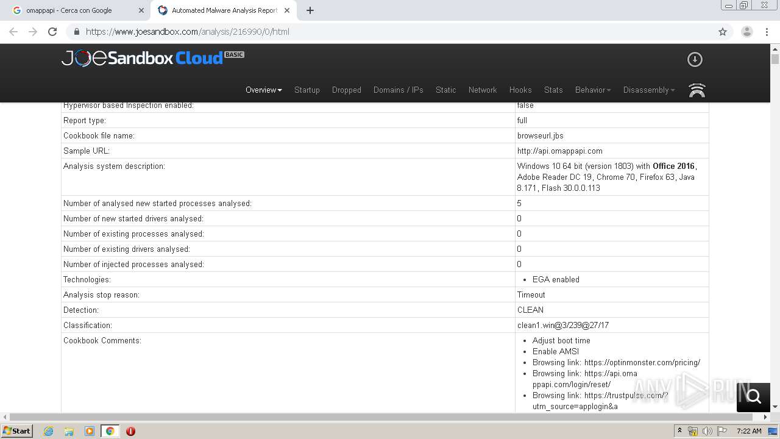Click the Adjust boot time comment
This screenshot has height=439, width=780.
[561, 340]
